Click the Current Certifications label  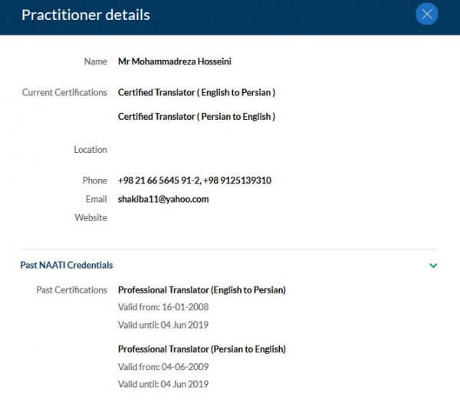pyautogui.click(x=64, y=93)
